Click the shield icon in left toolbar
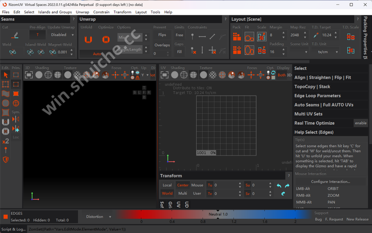The height and width of the screenshot is (233, 372). coord(6,159)
